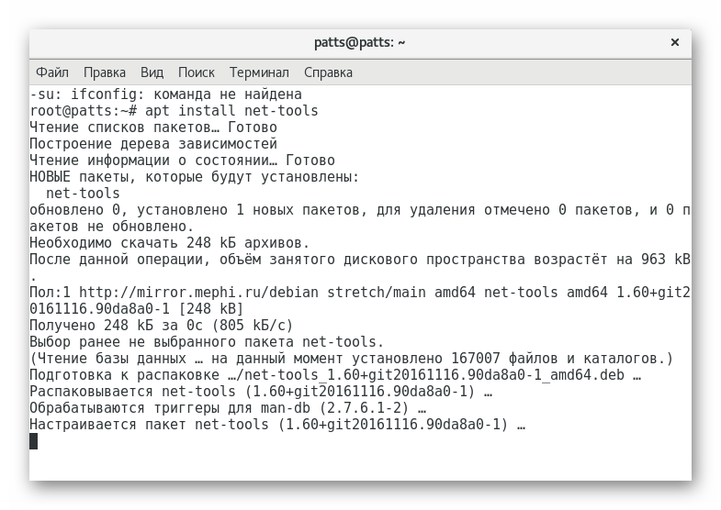
Task: Click the 'акетов не обновлено.' line
Action: point(112,227)
